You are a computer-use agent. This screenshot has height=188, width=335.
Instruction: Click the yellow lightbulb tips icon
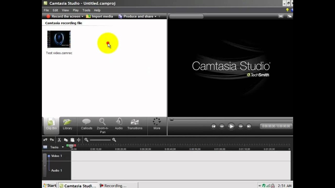287,10
